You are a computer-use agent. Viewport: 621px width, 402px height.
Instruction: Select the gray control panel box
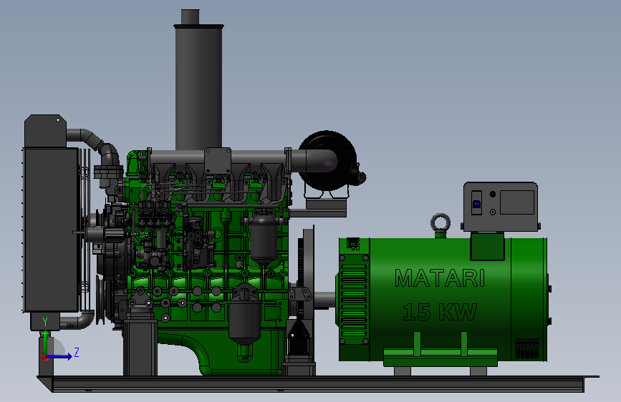[501, 206]
